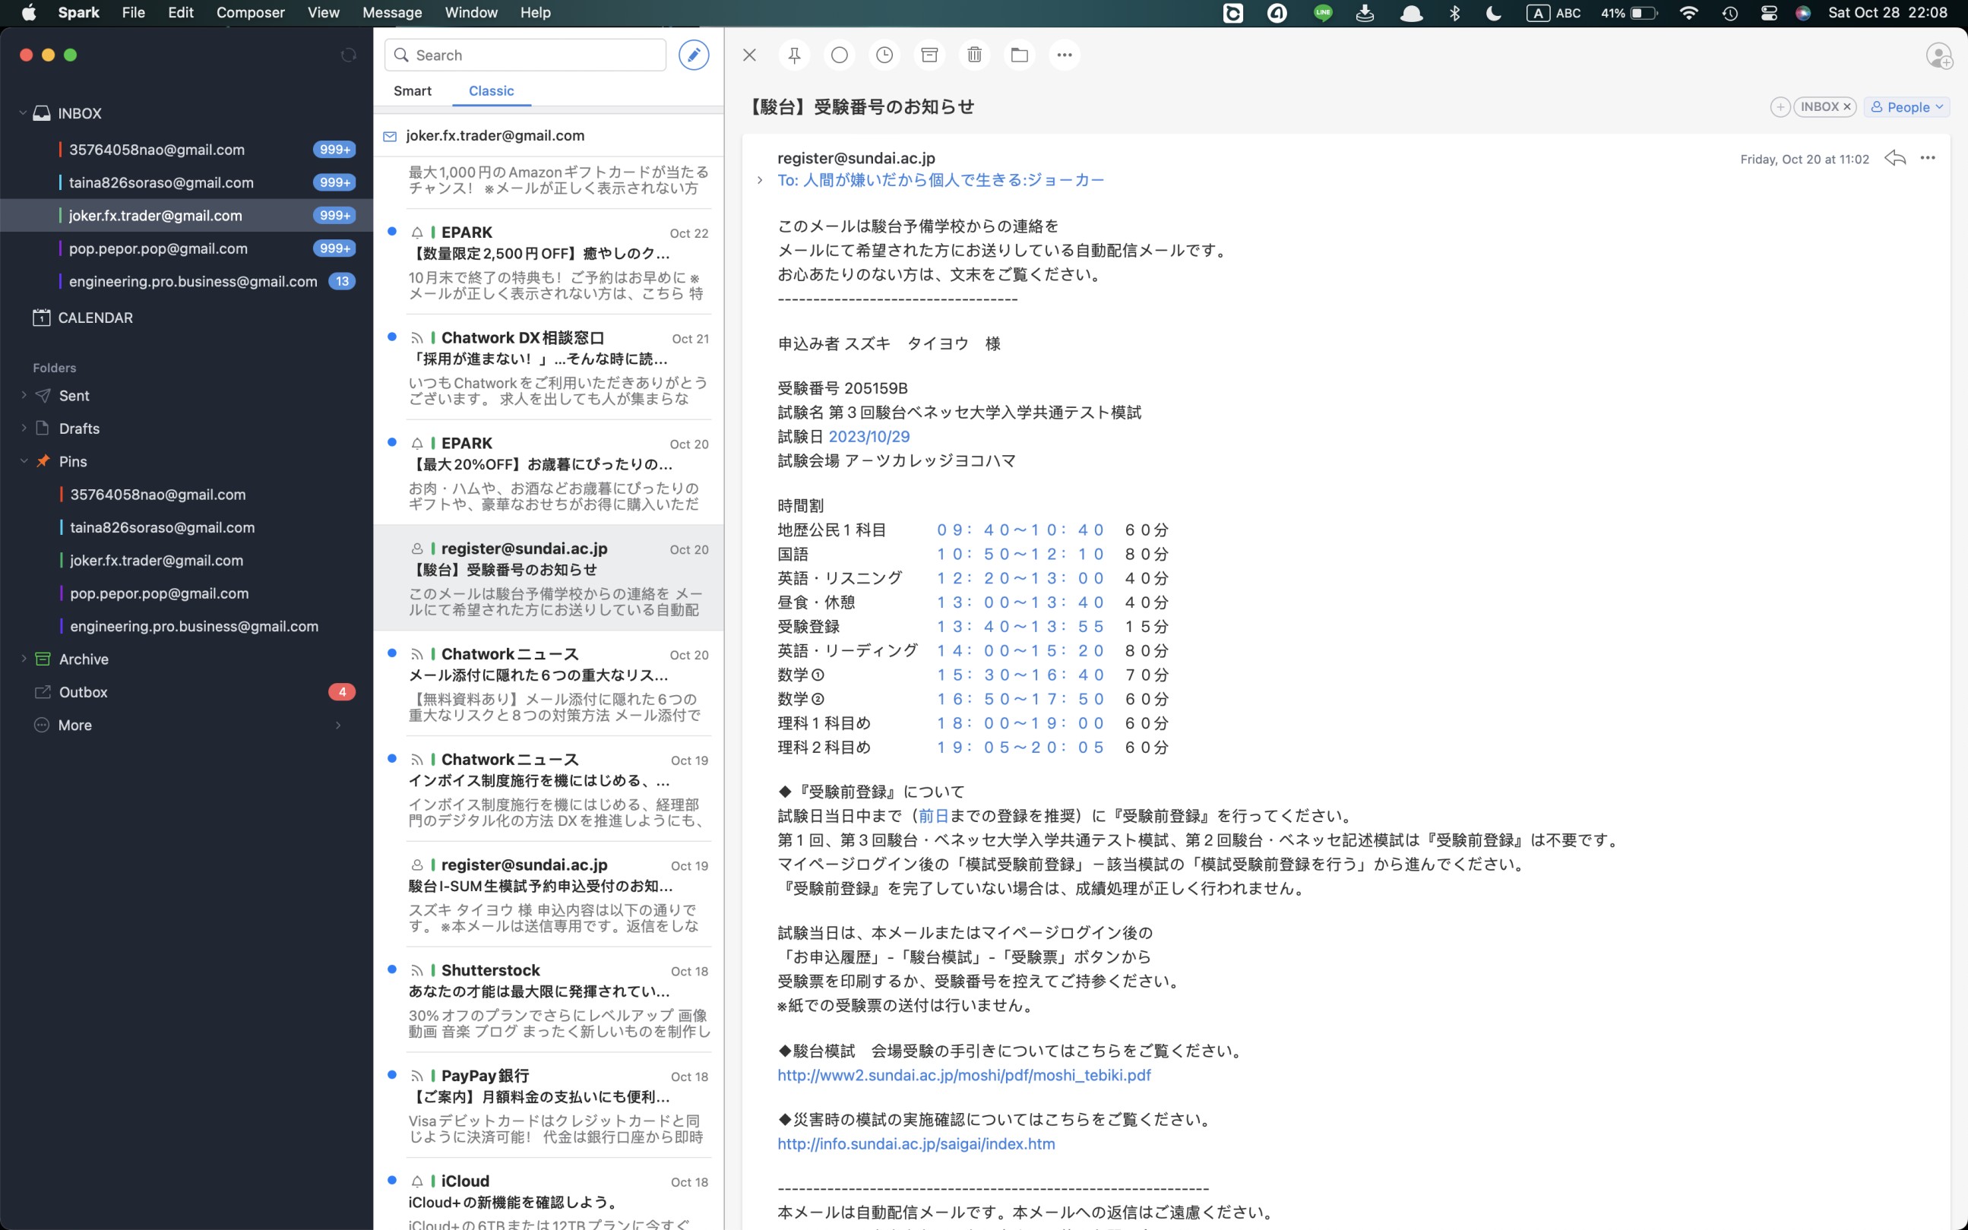1968x1230 pixels.
Task: Open the Composer menu
Action: tap(251, 12)
